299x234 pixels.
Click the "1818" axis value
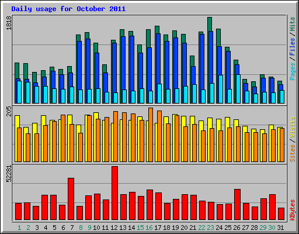point(9,23)
